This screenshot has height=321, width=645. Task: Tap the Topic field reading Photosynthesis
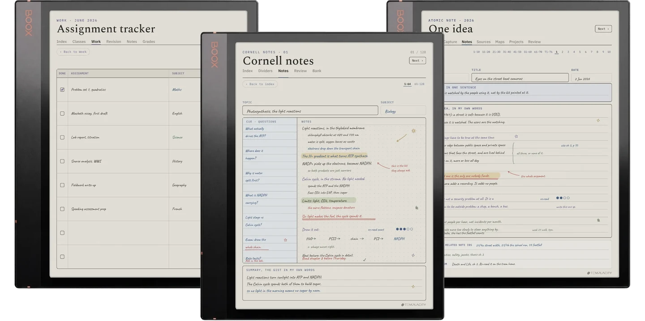coord(310,110)
